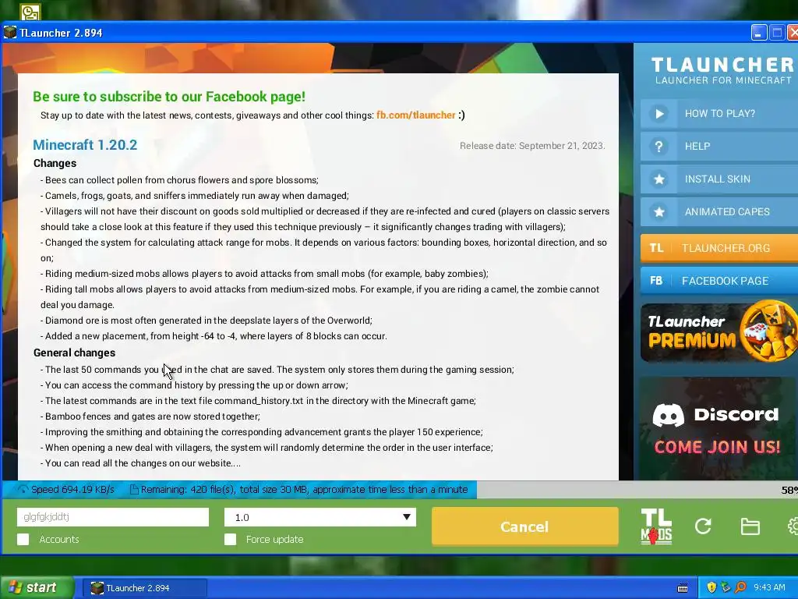
Task: Click the Minecraft 1.20.2 heading
Action: (85, 144)
